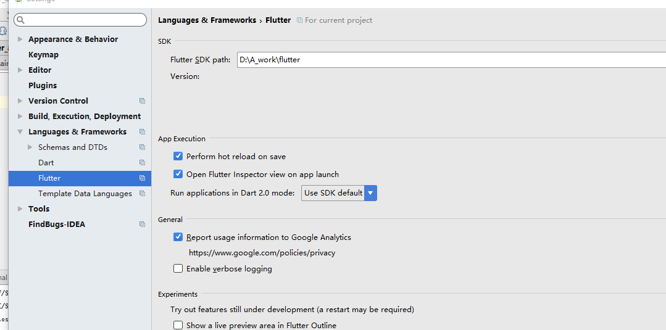Click the 'For current project' label
This screenshot has width=666, height=330.
point(338,20)
